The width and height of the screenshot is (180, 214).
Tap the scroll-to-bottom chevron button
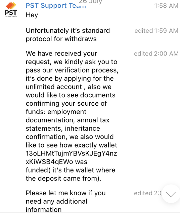click(x=171, y=194)
